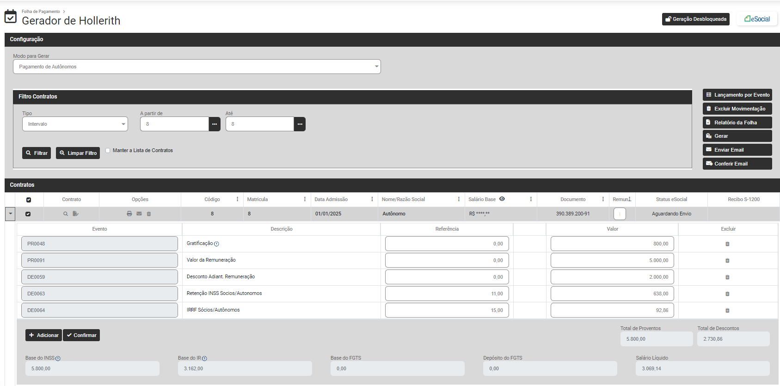Collapse the contract row details
Viewport: 780px width, 386px height.
[x=10, y=214]
